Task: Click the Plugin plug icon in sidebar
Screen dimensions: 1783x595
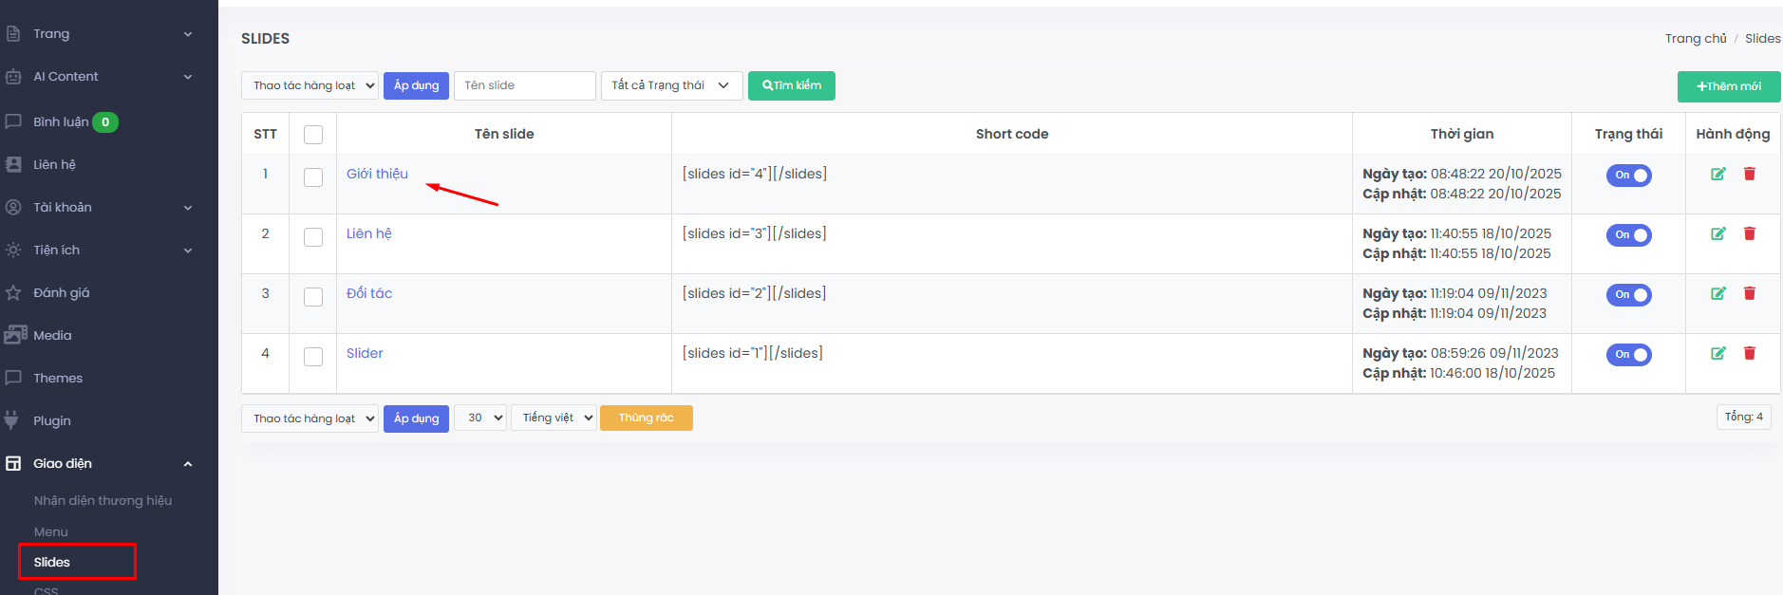Action: pos(12,420)
